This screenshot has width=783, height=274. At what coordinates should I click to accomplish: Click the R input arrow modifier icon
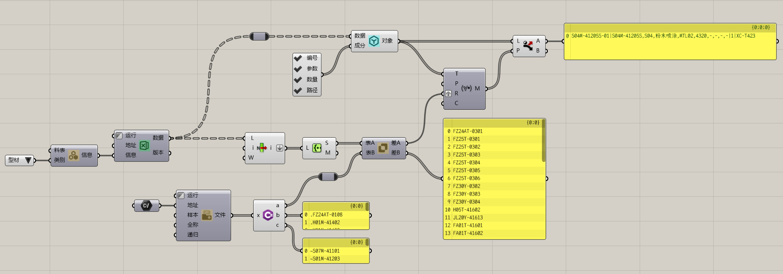tap(448, 93)
